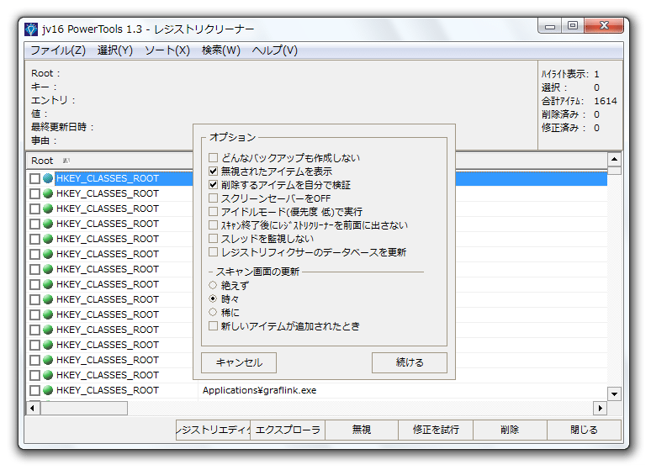Uncheck 無視されたアイテムを表示 option
Viewport: 651px width, 470px height.
click(213, 171)
